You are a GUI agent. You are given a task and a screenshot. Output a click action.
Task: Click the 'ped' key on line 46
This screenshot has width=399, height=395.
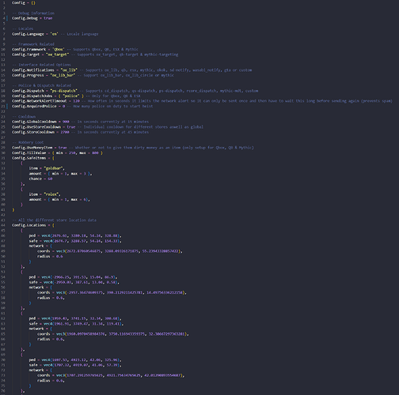32,235
